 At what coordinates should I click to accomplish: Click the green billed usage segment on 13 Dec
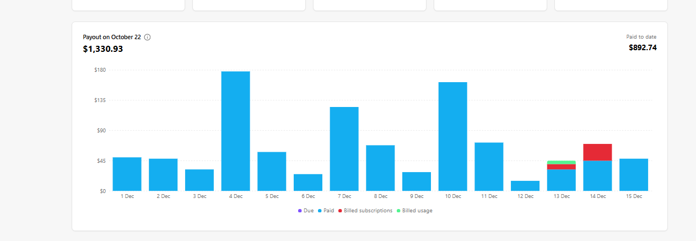(x=561, y=162)
